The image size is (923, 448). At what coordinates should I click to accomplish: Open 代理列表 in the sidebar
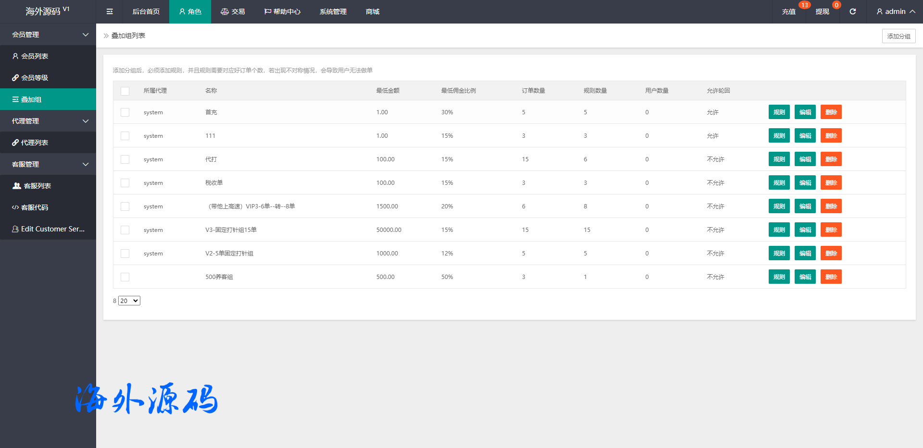coord(35,143)
